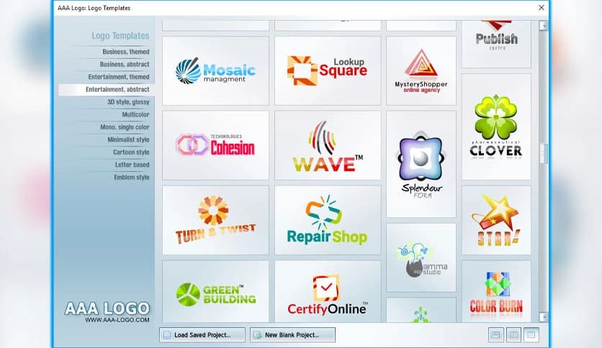
Task: Show Mono, single color templates
Action: 125,127
